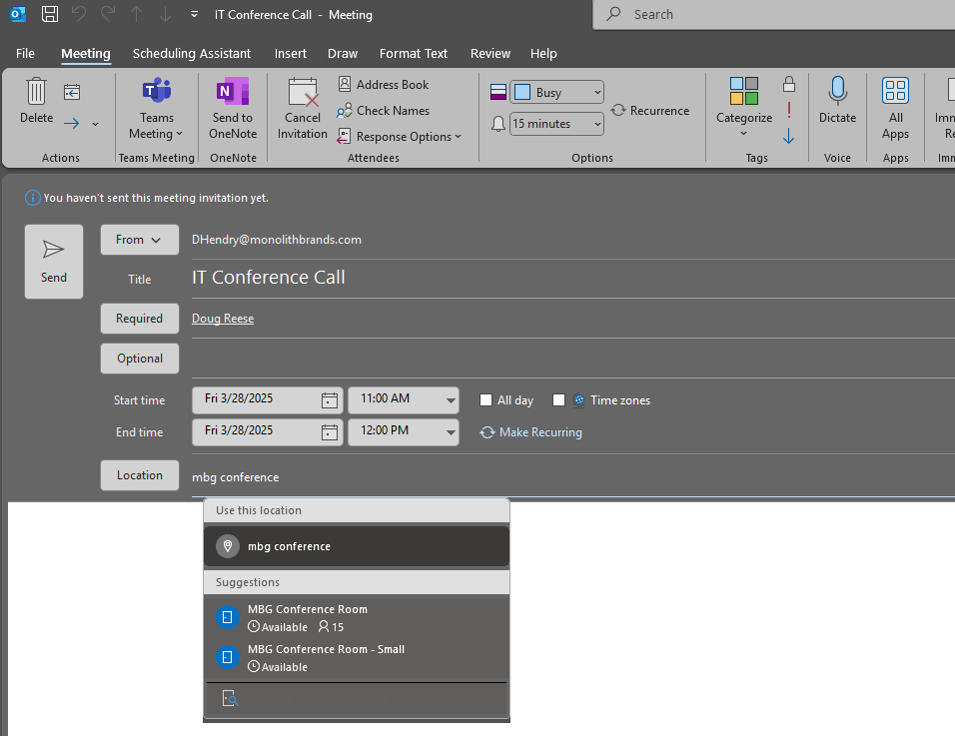The width and height of the screenshot is (955, 736).
Task: Select 'mbg conference' under Use this location
Action: click(357, 546)
